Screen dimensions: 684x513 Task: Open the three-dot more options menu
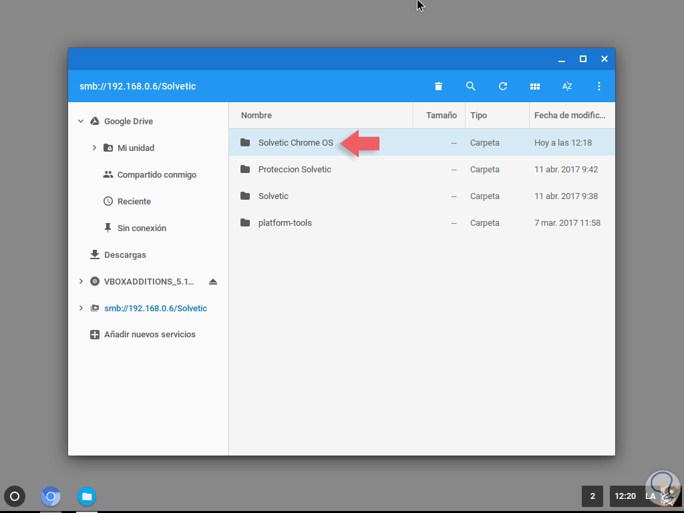(x=599, y=86)
